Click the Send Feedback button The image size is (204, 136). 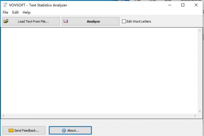[24, 131]
